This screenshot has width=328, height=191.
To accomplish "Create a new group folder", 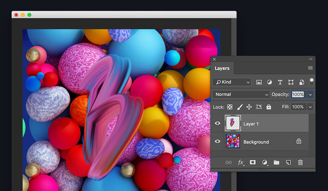I will (277, 162).
